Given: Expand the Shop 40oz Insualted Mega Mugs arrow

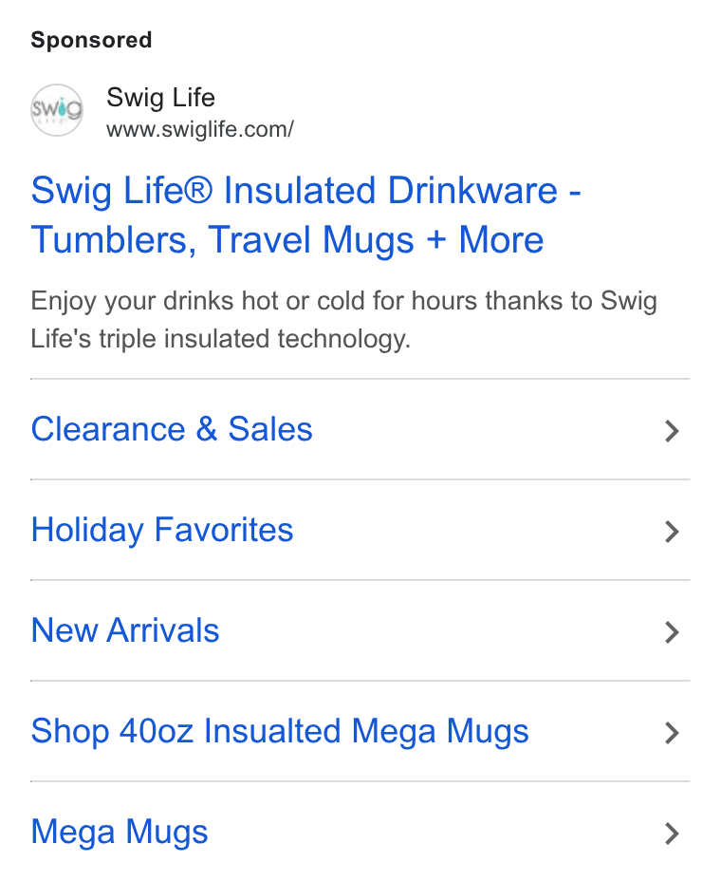Looking at the screenshot, I should (673, 733).
